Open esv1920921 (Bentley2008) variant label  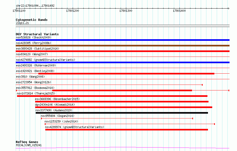tap(35, 71)
